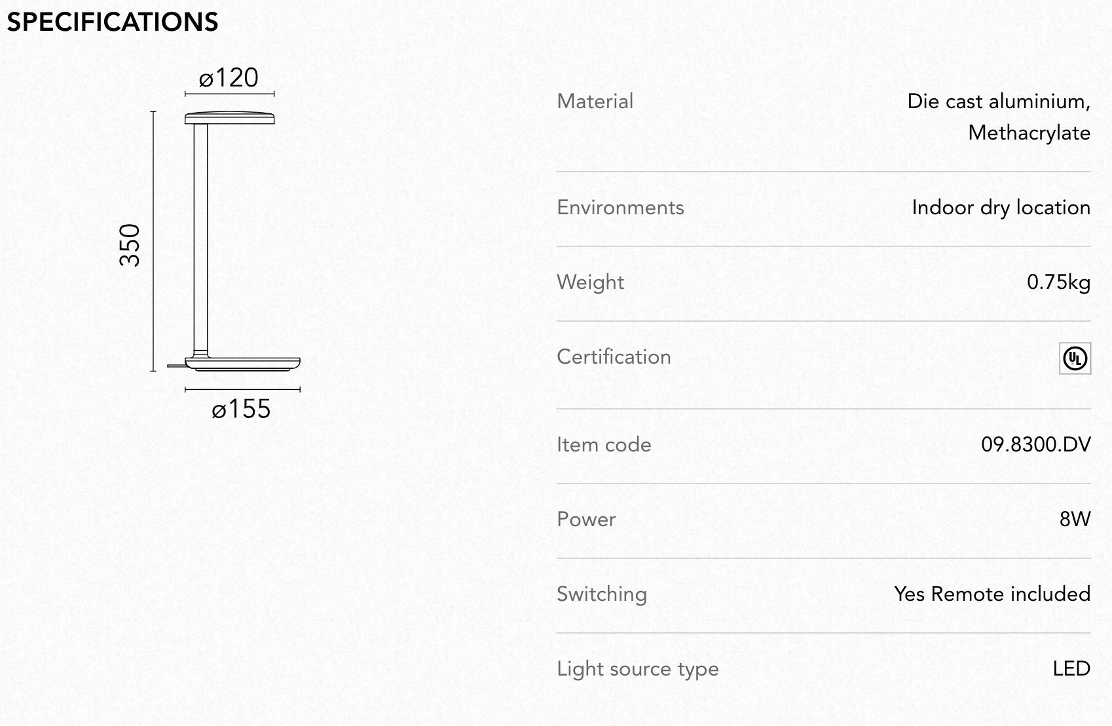
Task: Select the Methacrylate material text
Action: click(x=1029, y=132)
